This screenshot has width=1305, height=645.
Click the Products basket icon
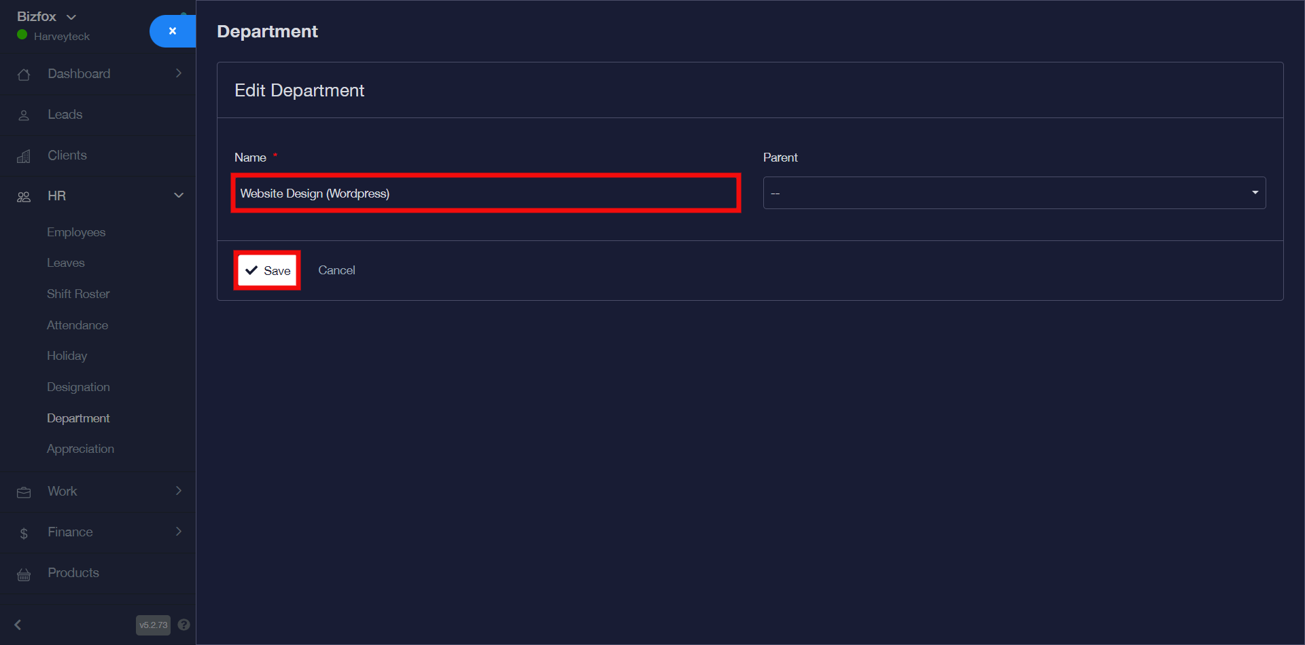pos(24,575)
